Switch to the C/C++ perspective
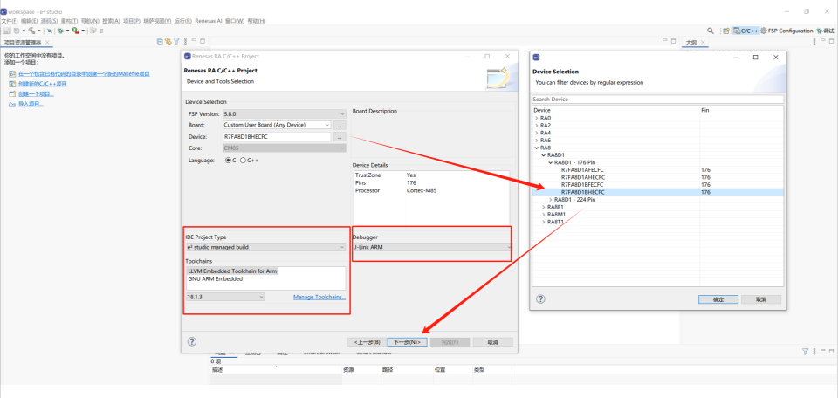 (x=745, y=31)
